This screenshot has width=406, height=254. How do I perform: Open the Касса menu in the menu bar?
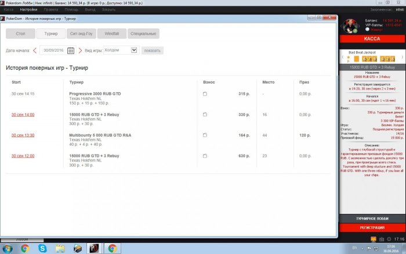coord(9,10)
